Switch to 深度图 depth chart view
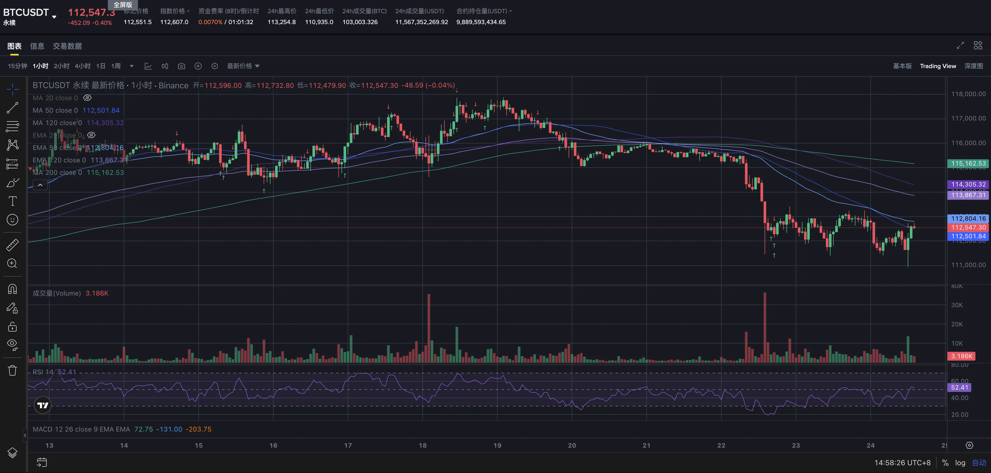This screenshot has height=473, width=991. (973, 66)
